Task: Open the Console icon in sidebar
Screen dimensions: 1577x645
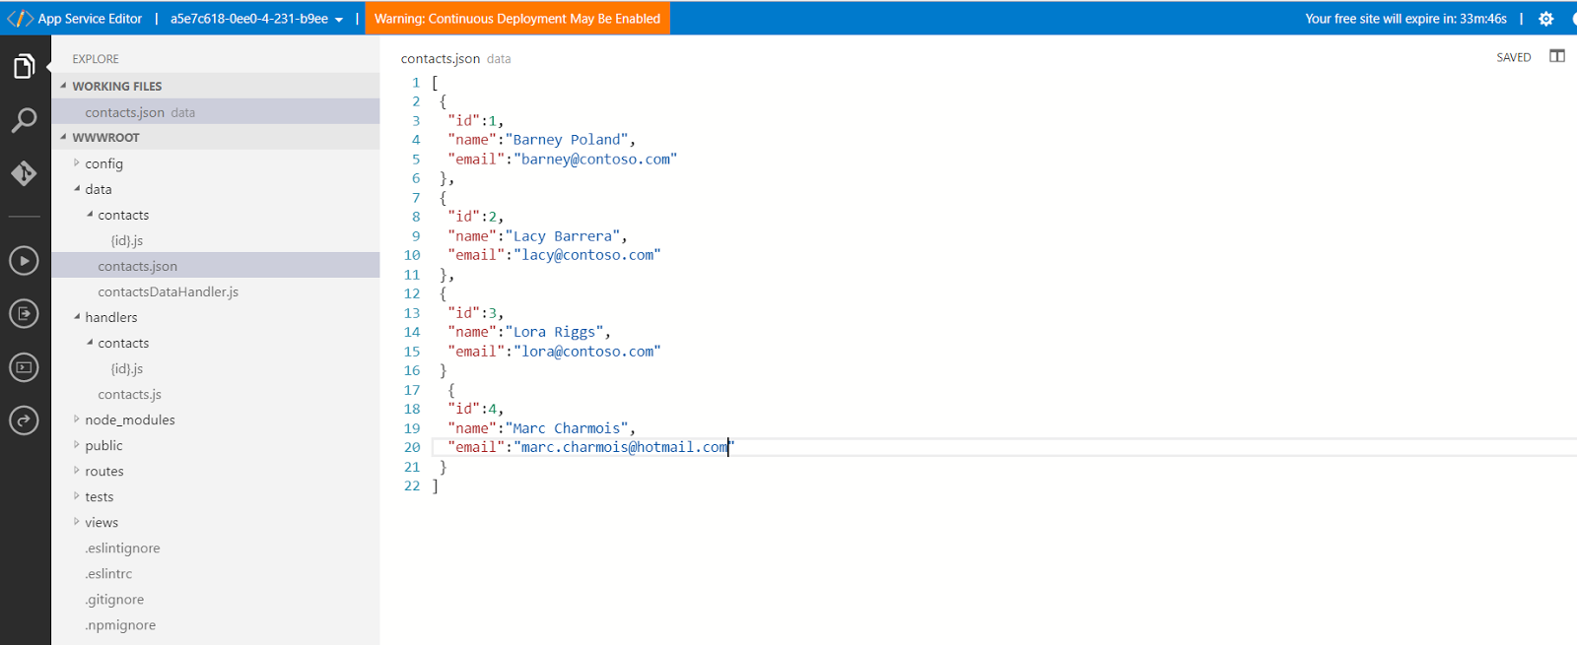Action: (24, 367)
